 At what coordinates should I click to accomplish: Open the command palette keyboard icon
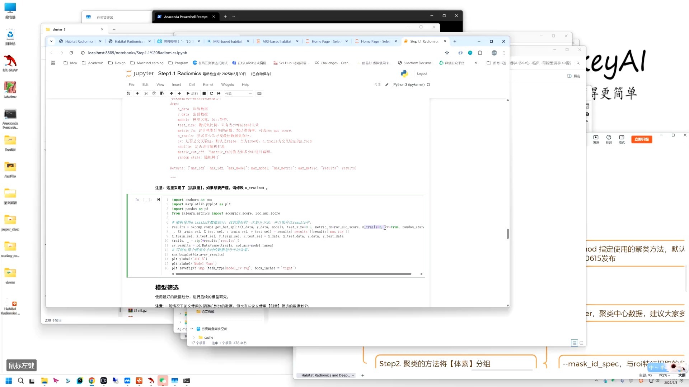(x=259, y=94)
